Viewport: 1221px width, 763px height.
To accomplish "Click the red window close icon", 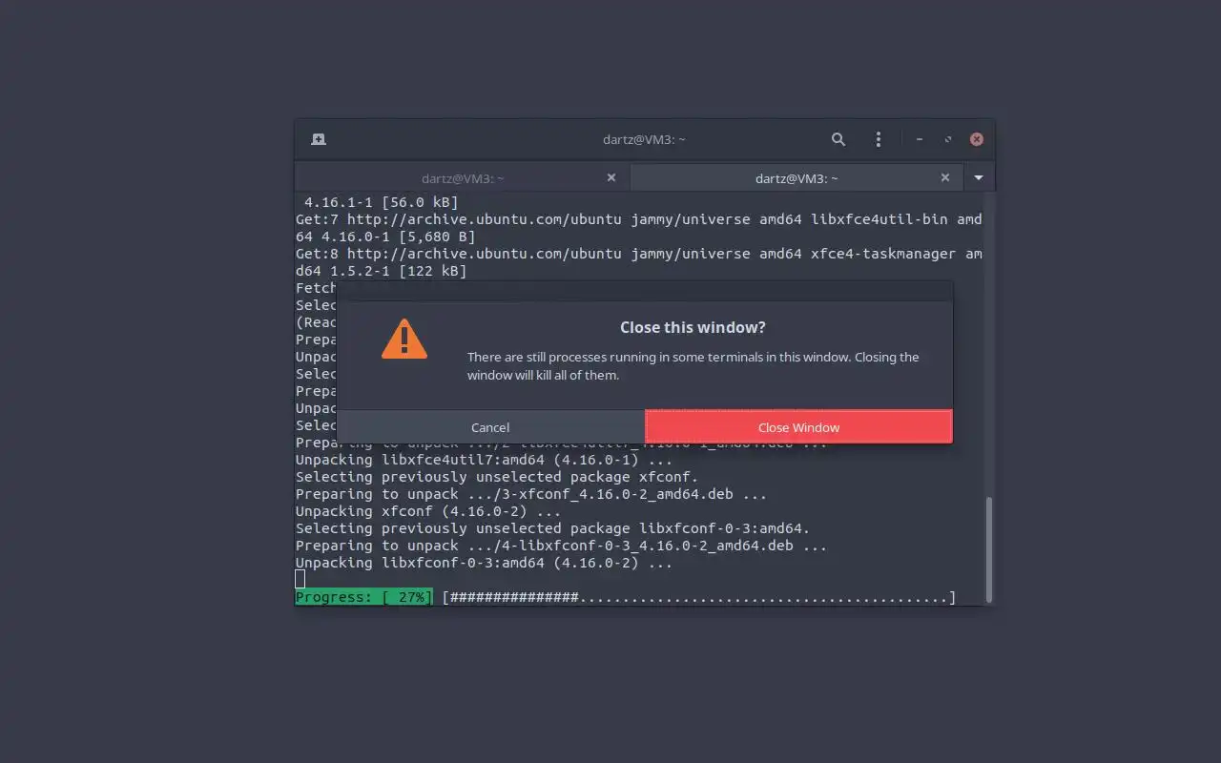I will pos(977,139).
